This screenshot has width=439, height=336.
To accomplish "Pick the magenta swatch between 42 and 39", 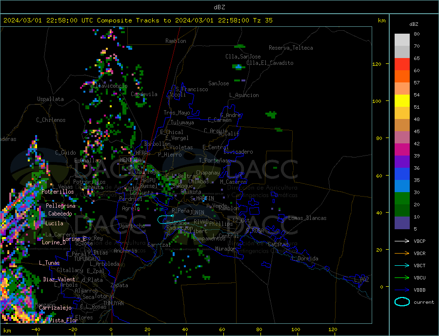I will [x=402, y=150].
